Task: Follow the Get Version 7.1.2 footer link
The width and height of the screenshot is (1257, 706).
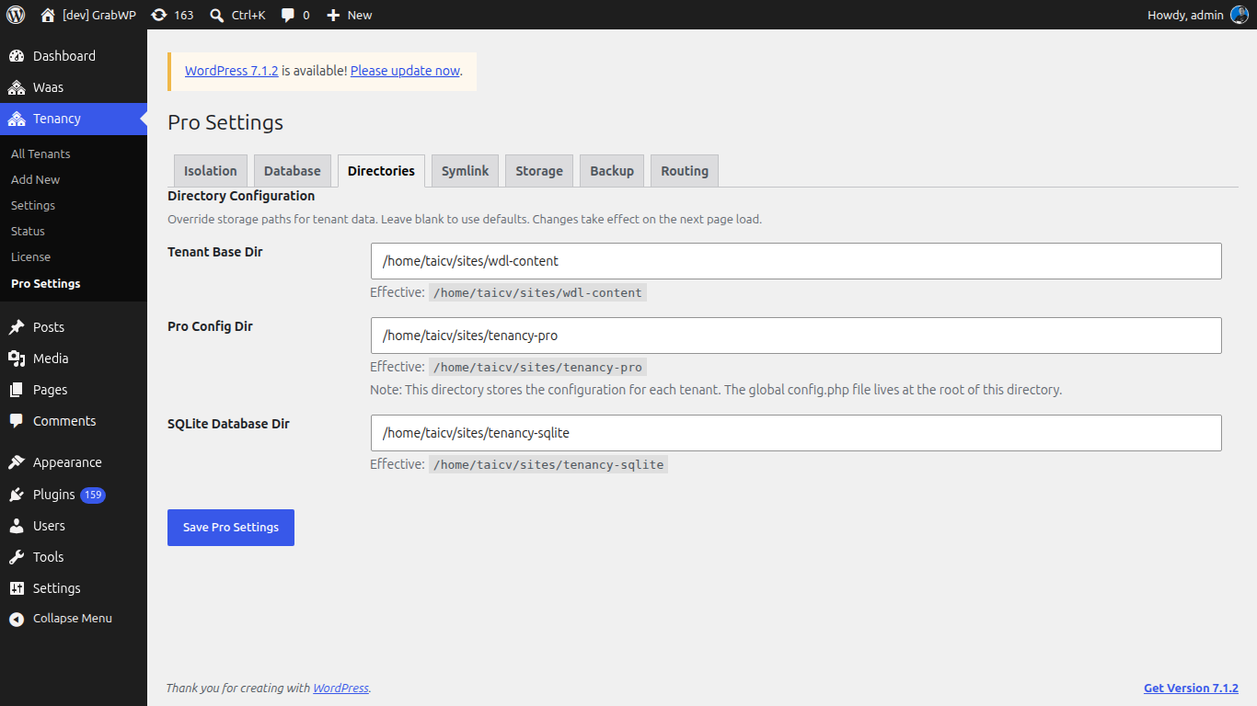Action: coord(1191,688)
